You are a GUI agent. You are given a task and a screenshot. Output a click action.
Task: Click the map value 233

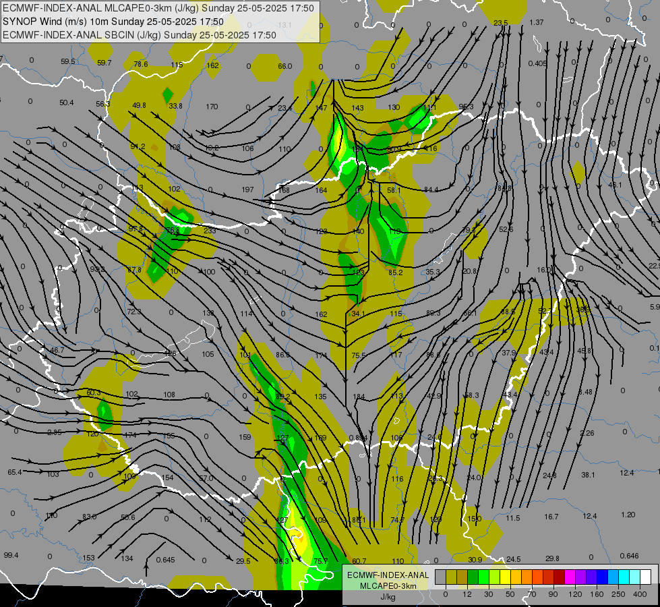tap(210, 231)
